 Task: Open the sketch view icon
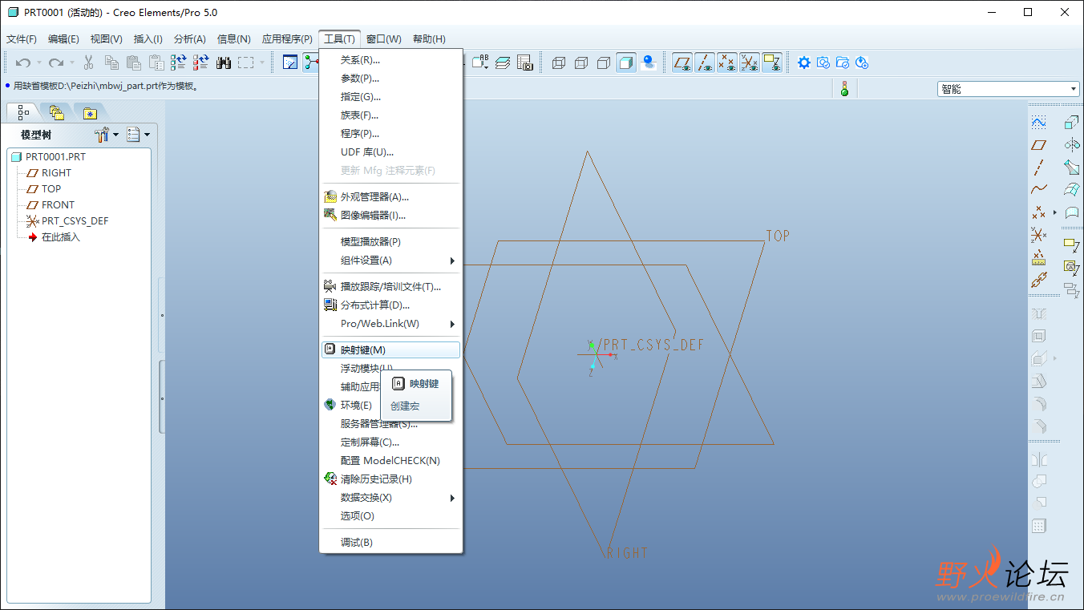(290, 63)
